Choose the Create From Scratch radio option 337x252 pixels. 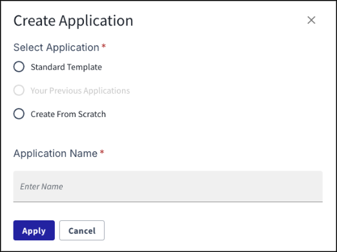click(x=19, y=114)
